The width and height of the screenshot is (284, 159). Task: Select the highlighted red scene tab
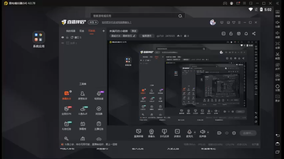pyautogui.click(x=92, y=31)
